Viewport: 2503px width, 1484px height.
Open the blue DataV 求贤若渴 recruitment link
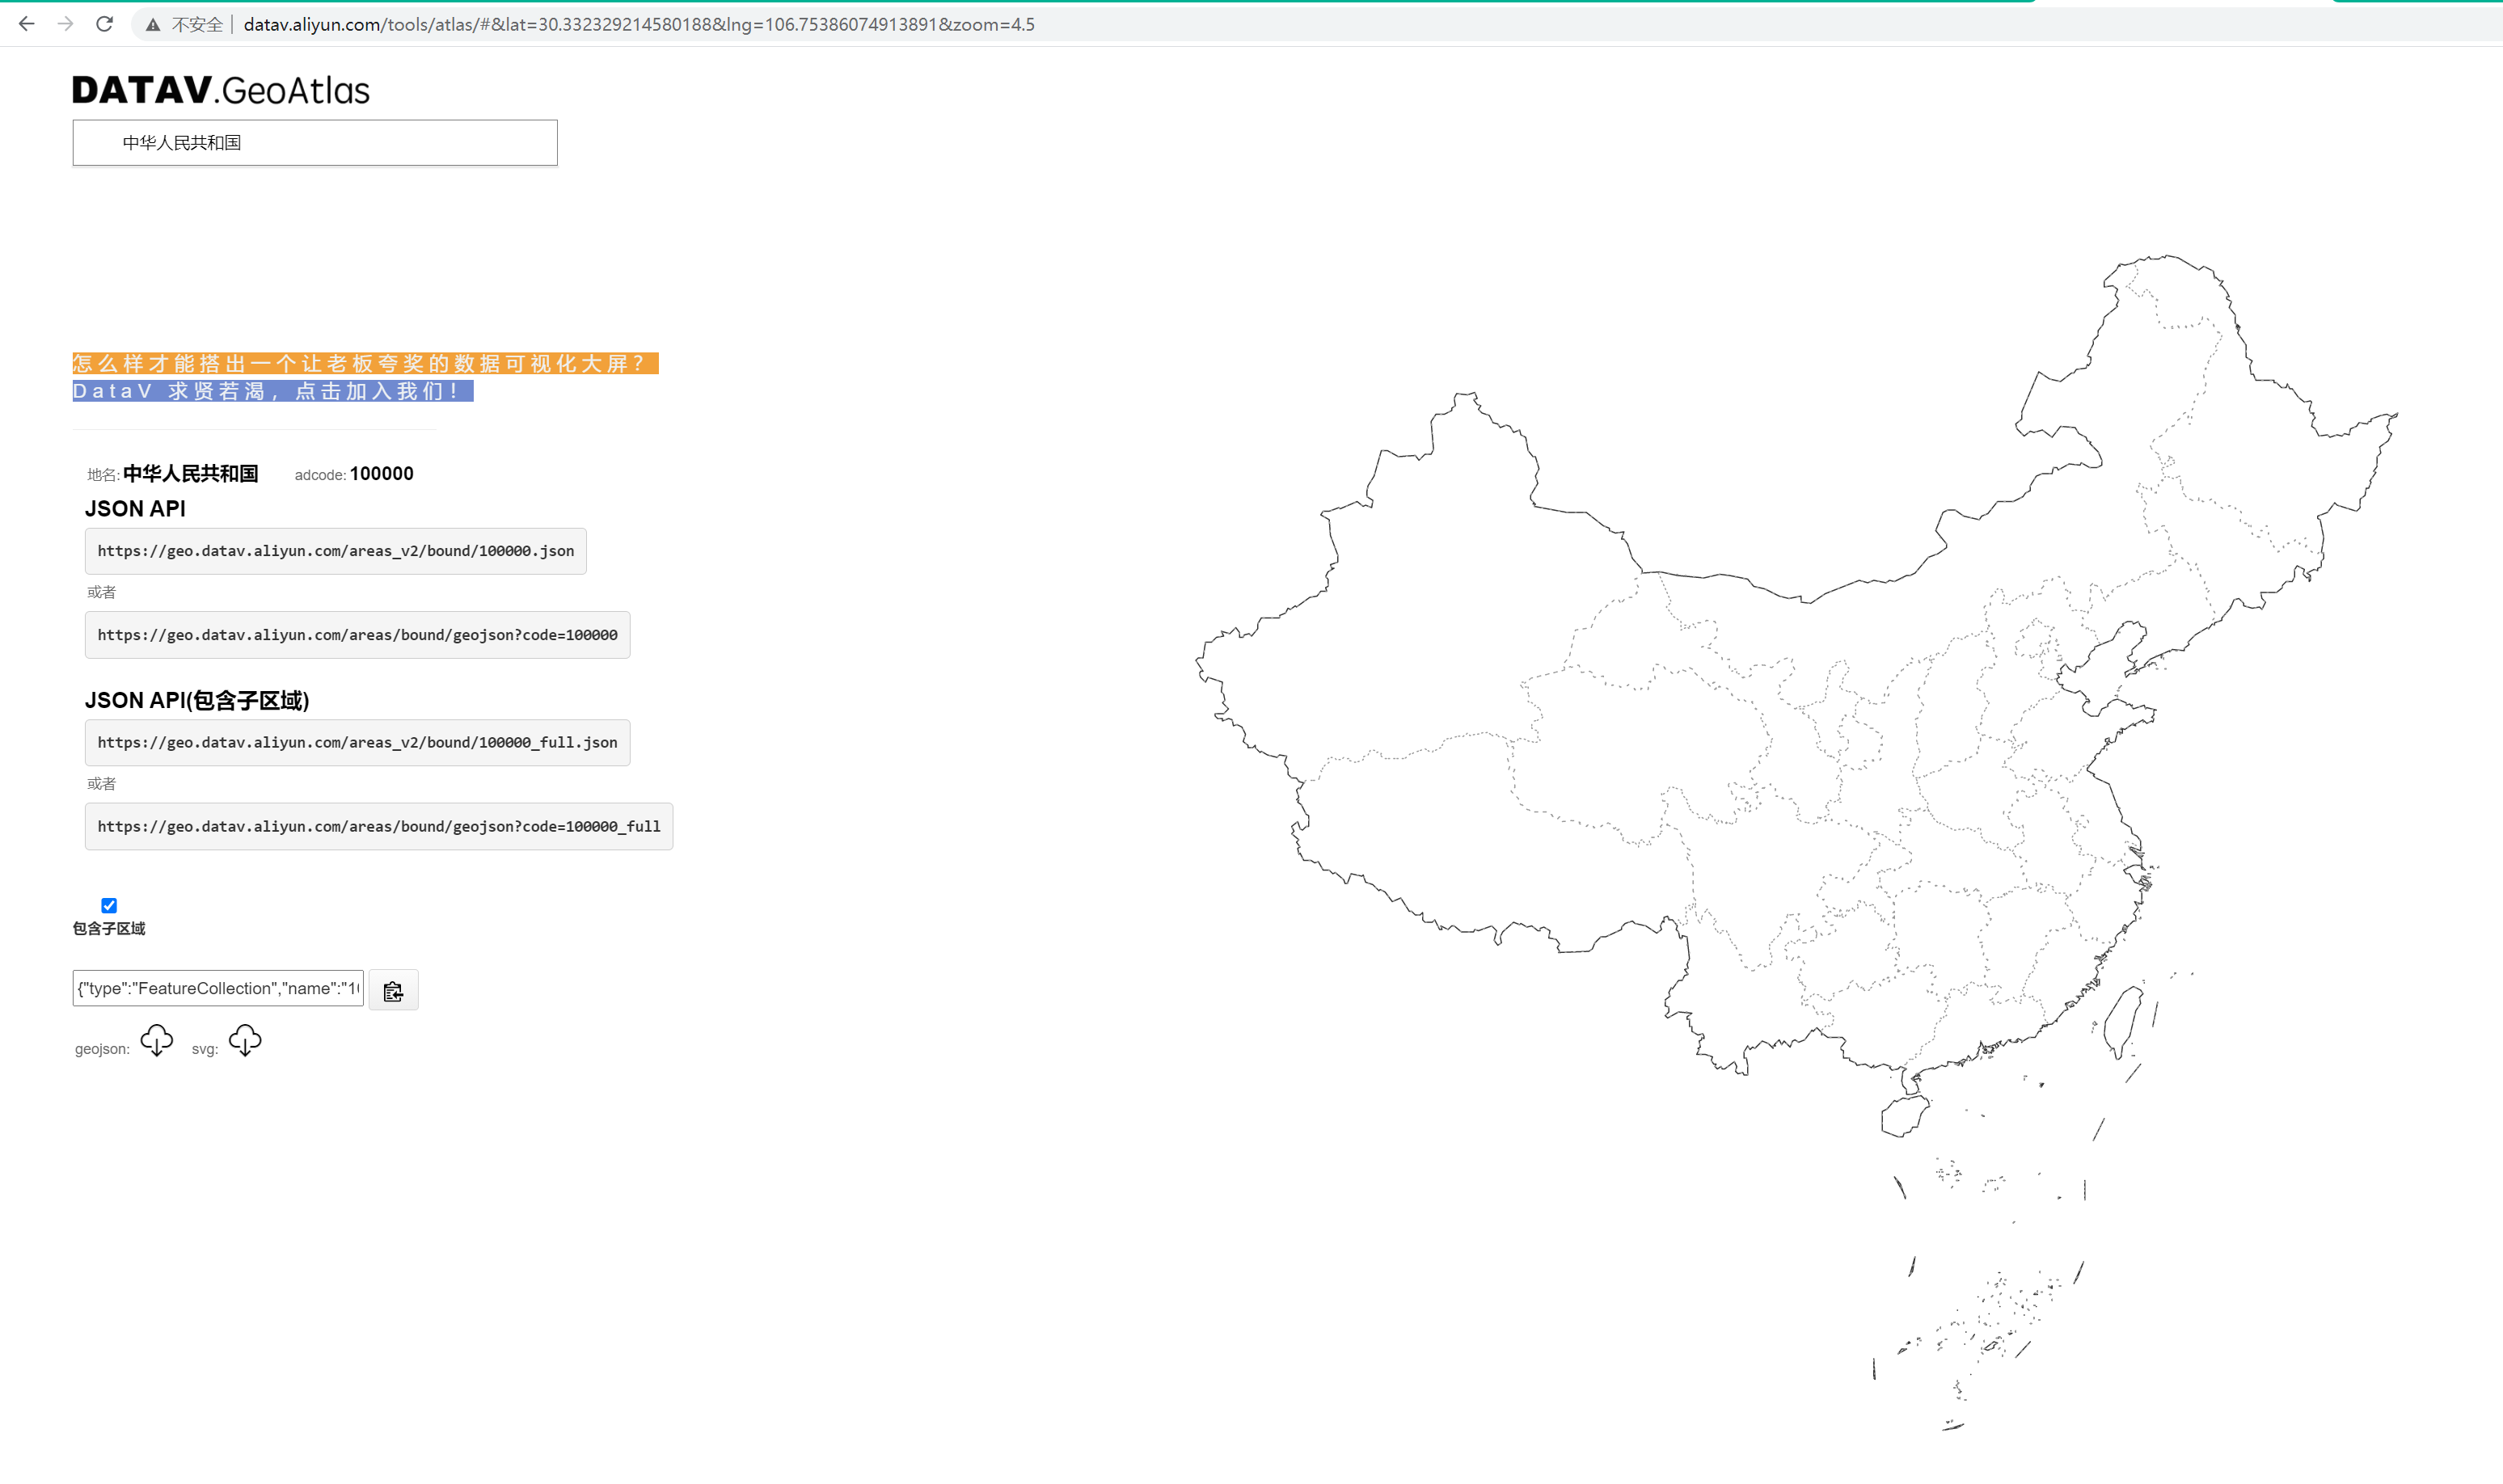[273, 391]
